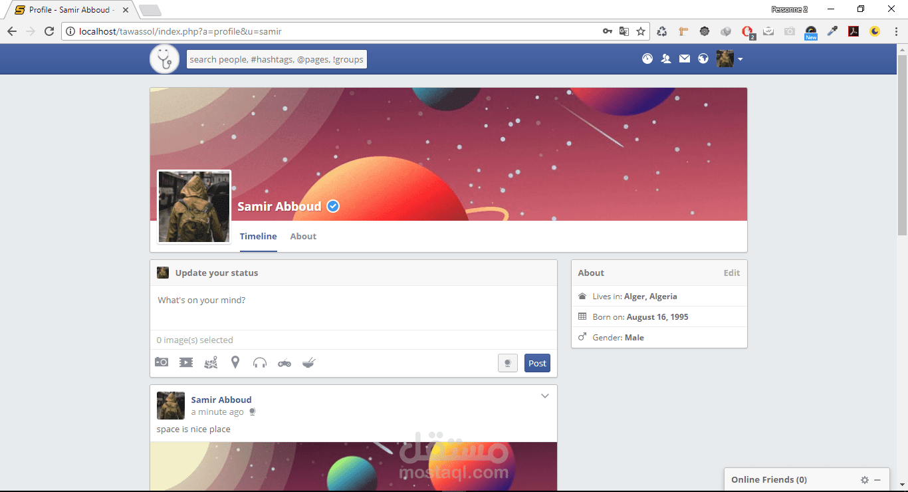Image resolution: width=908 pixels, height=492 pixels.
Task: Go back with the browser back arrow
Action: pyautogui.click(x=12, y=31)
